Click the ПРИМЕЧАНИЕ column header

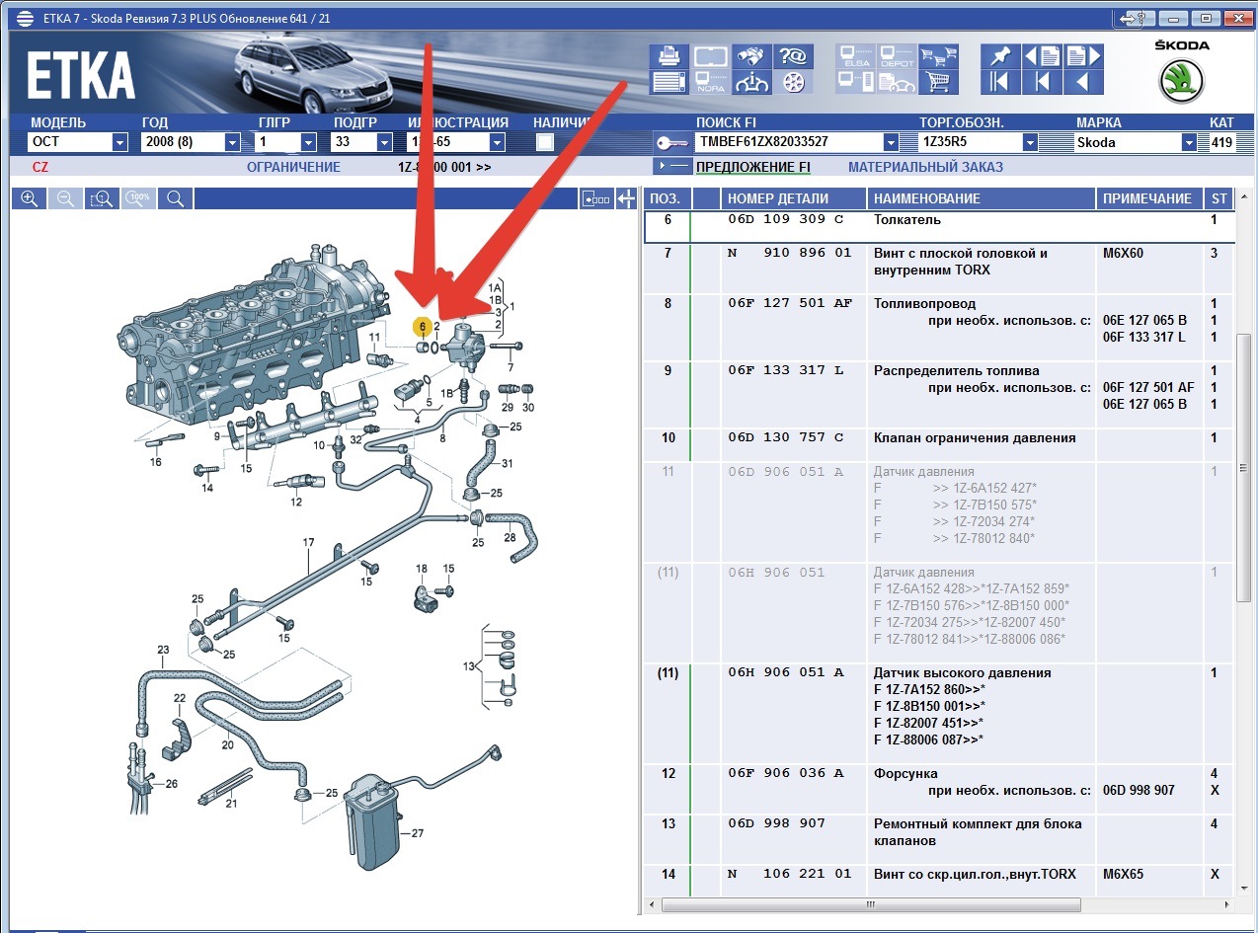1149,198
